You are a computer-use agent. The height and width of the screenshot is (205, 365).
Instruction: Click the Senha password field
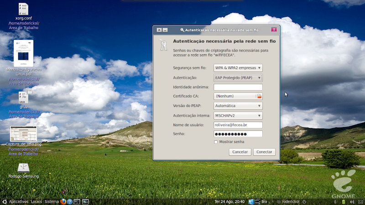pos(238,134)
